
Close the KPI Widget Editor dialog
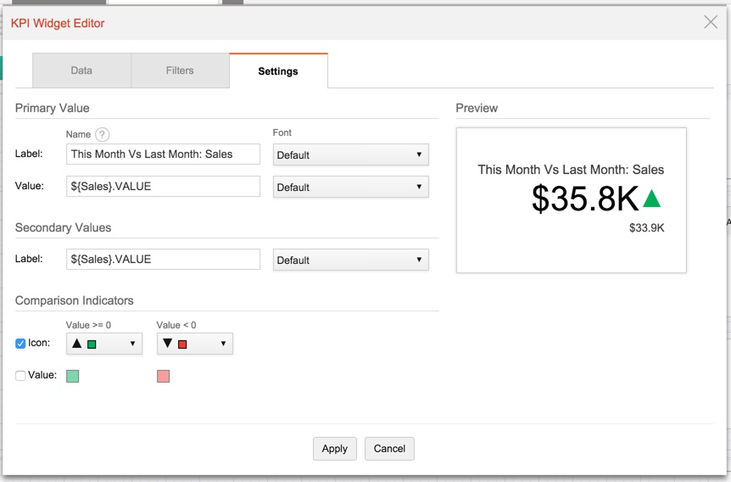[711, 22]
